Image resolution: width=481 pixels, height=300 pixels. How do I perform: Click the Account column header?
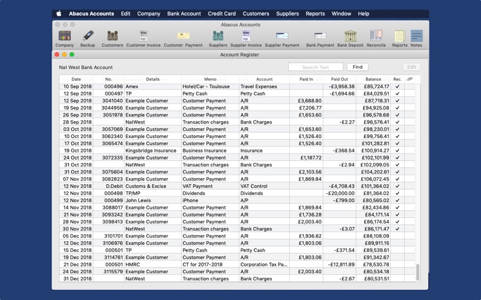point(264,79)
